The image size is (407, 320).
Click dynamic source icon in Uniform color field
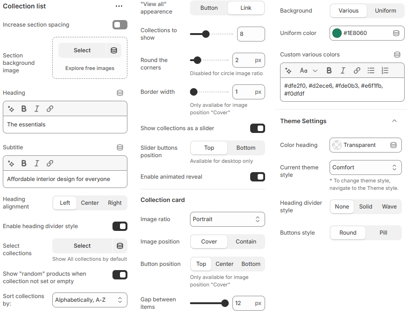tap(396, 33)
